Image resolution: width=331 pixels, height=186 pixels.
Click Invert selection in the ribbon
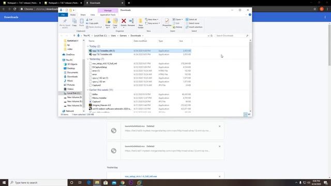tap(194, 27)
